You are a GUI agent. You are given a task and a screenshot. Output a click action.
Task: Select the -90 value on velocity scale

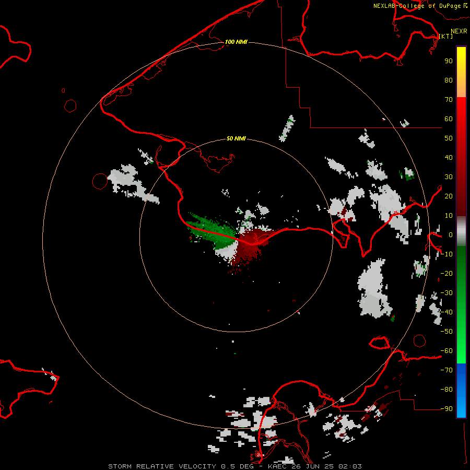[446, 409]
